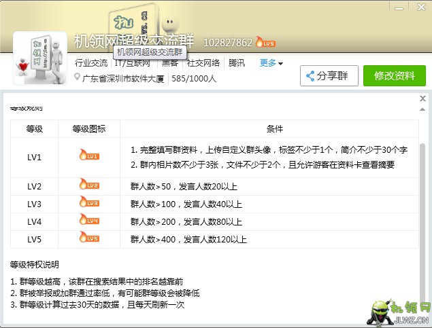Viewport: 432px width, 328px height.
Task: Click the group avatar picture
Action: [40, 58]
